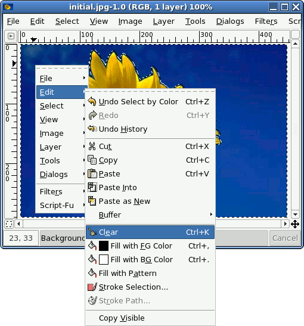The width and height of the screenshot is (304, 326).
Task: Select Fill with Pattern entry
Action: 150,273
